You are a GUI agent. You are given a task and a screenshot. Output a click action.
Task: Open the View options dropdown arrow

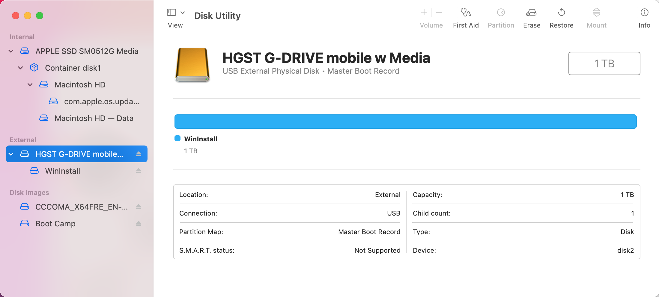(183, 12)
